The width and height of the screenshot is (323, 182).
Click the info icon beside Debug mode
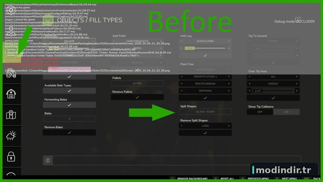[x=298, y=20]
